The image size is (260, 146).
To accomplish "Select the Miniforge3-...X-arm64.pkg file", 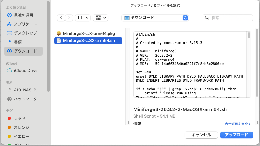I will 88,33.
